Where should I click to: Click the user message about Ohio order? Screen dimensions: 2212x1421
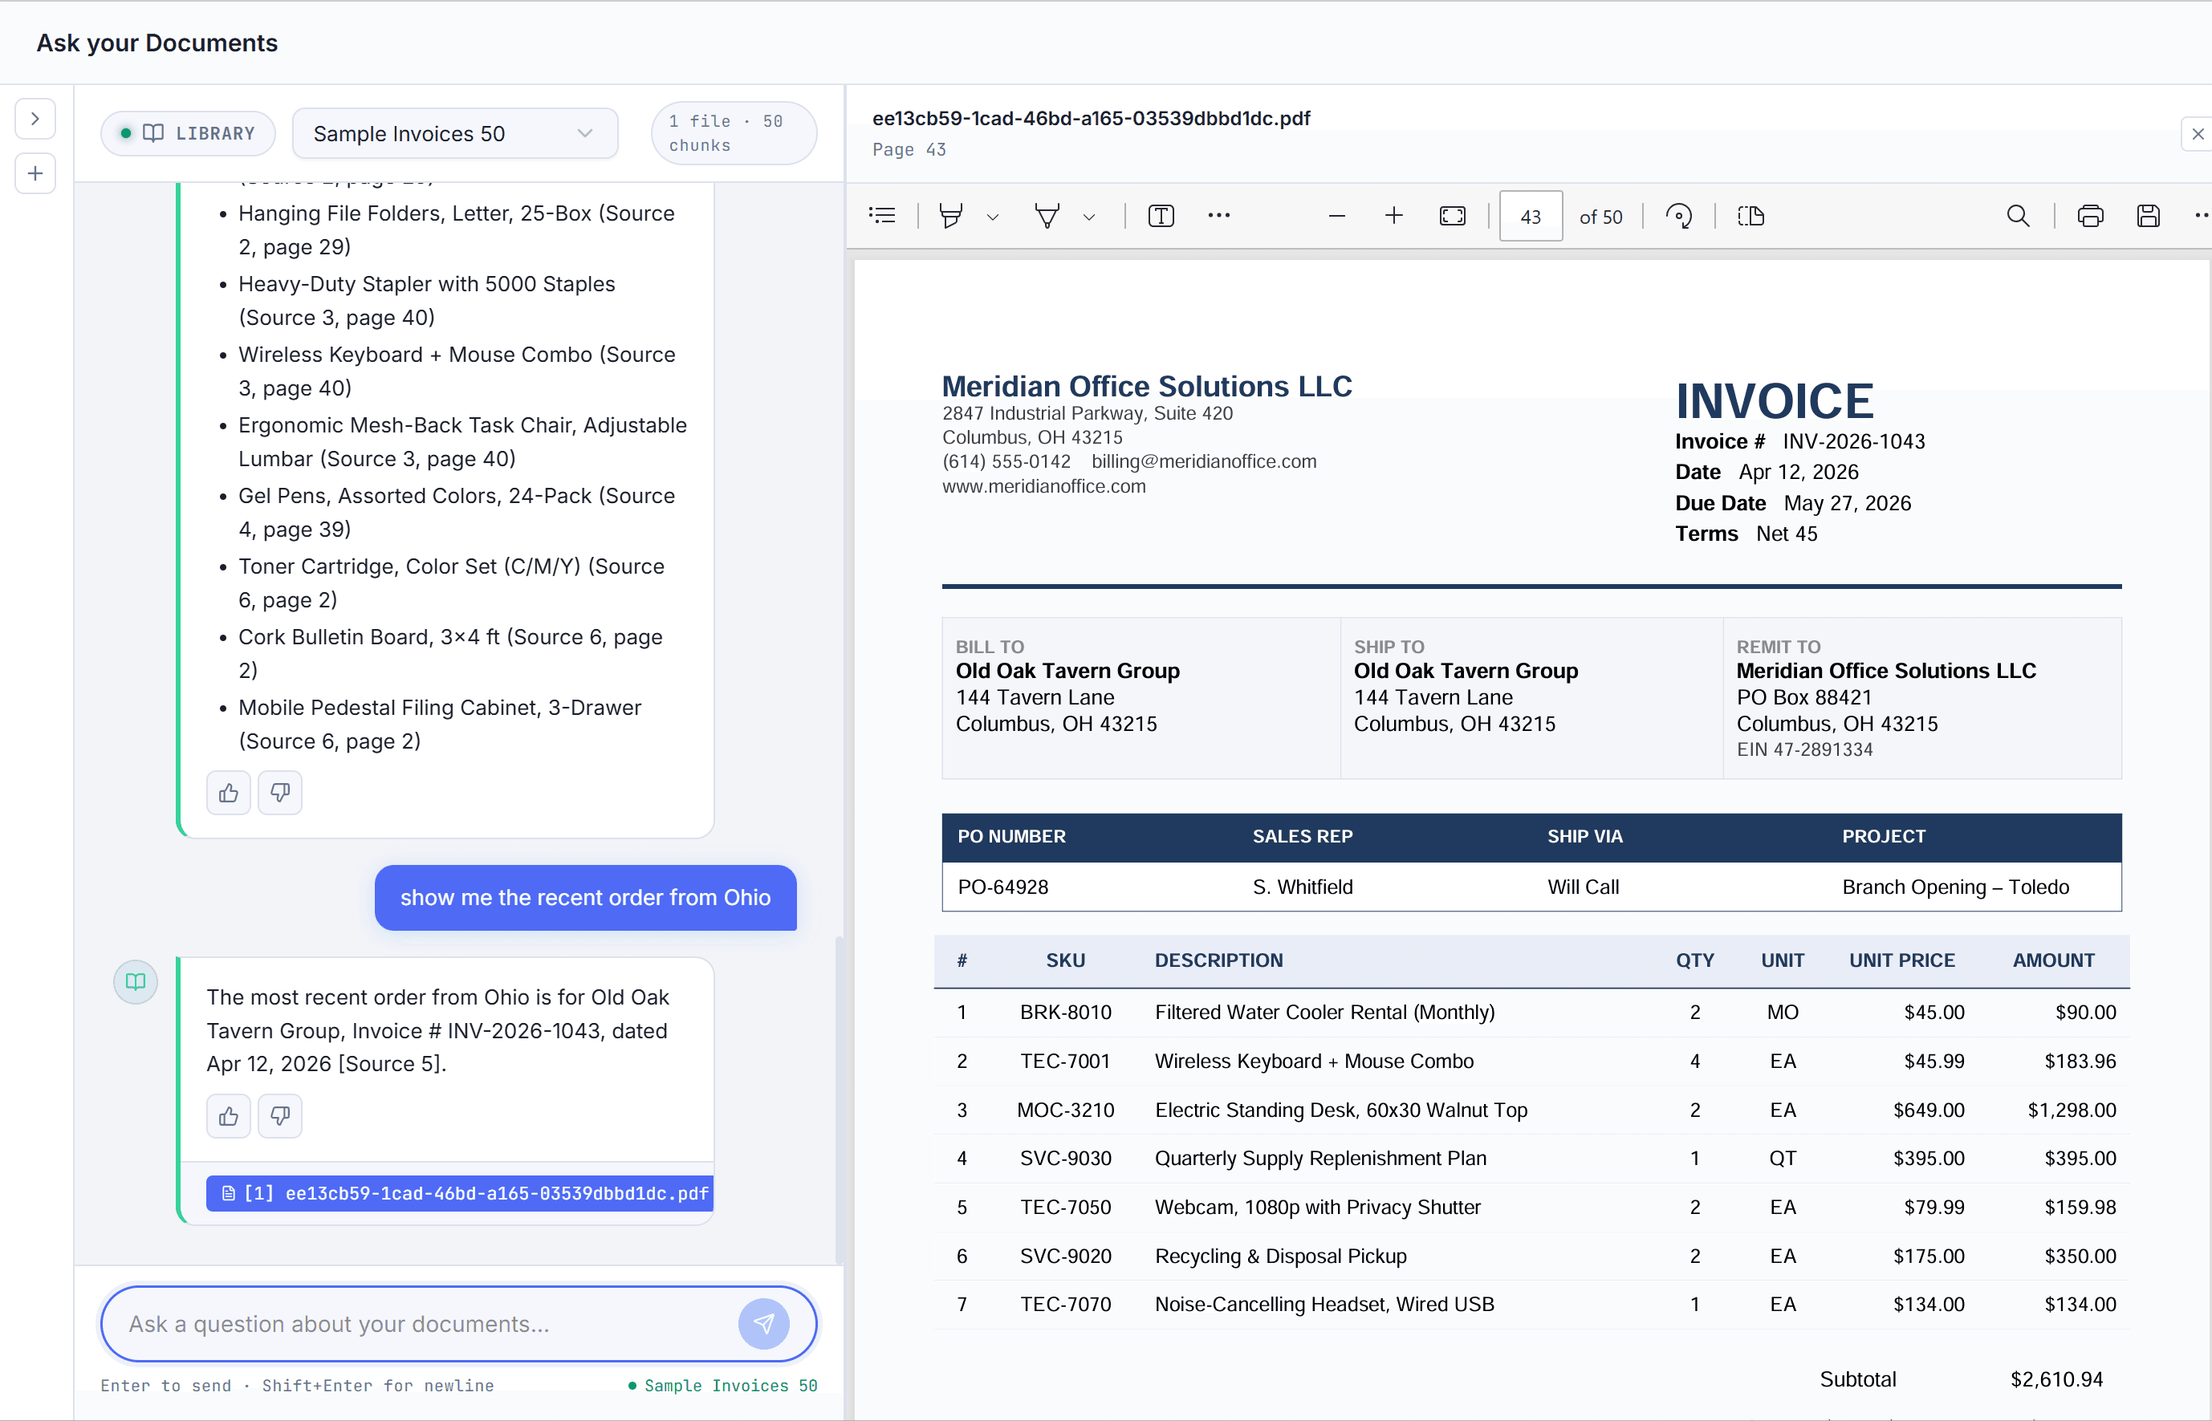585,897
